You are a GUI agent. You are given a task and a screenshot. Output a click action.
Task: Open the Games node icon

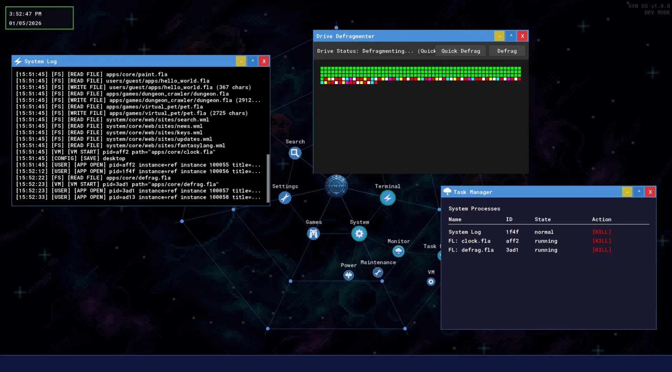[x=313, y=233]
